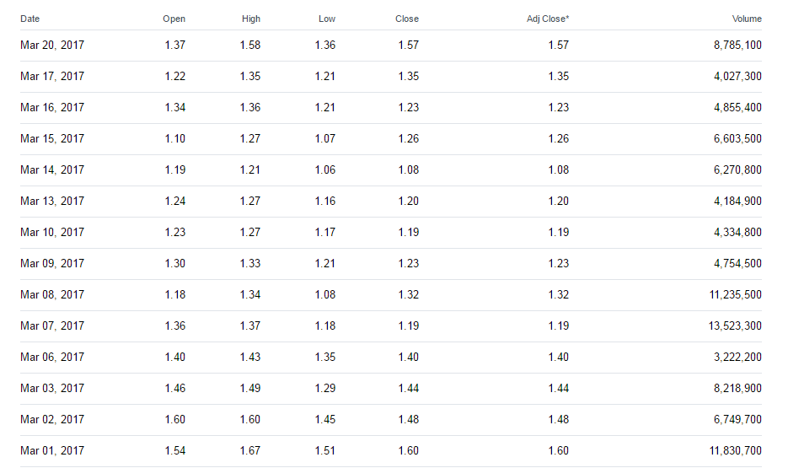Click the High column header

click(x=251, y=19)
